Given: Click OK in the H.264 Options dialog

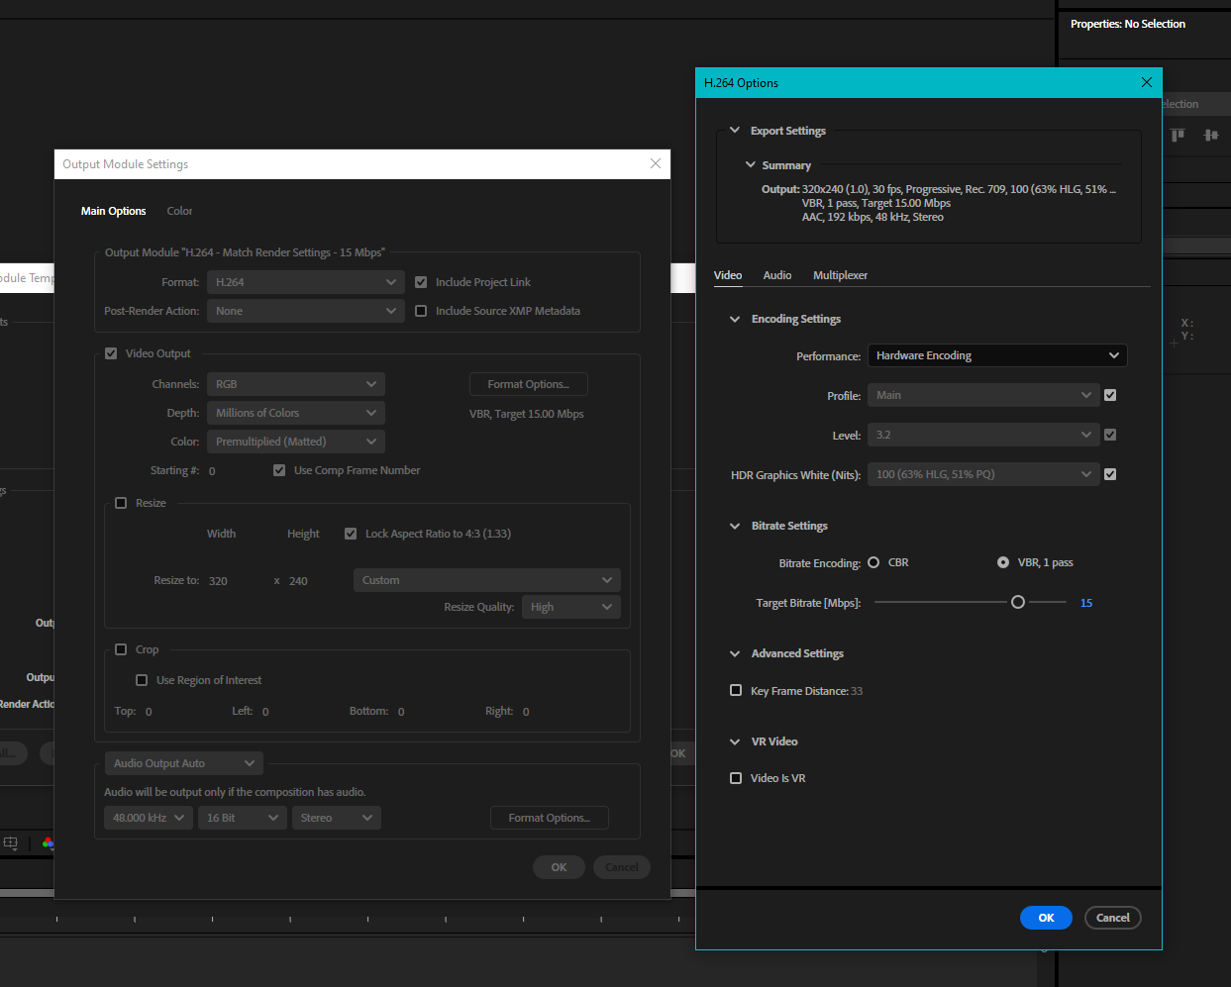Looking at the screenshot, I should pos(1046,918).
